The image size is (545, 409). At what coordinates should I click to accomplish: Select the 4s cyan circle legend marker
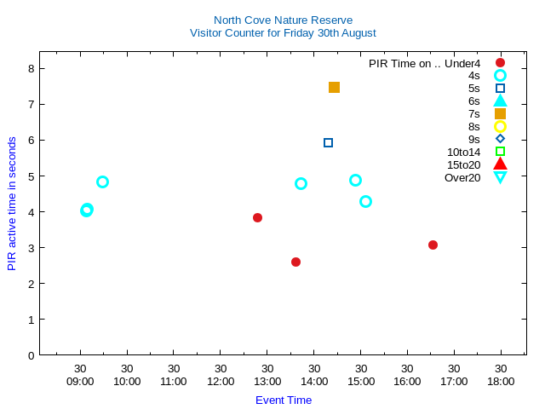(x=500, y=76)
